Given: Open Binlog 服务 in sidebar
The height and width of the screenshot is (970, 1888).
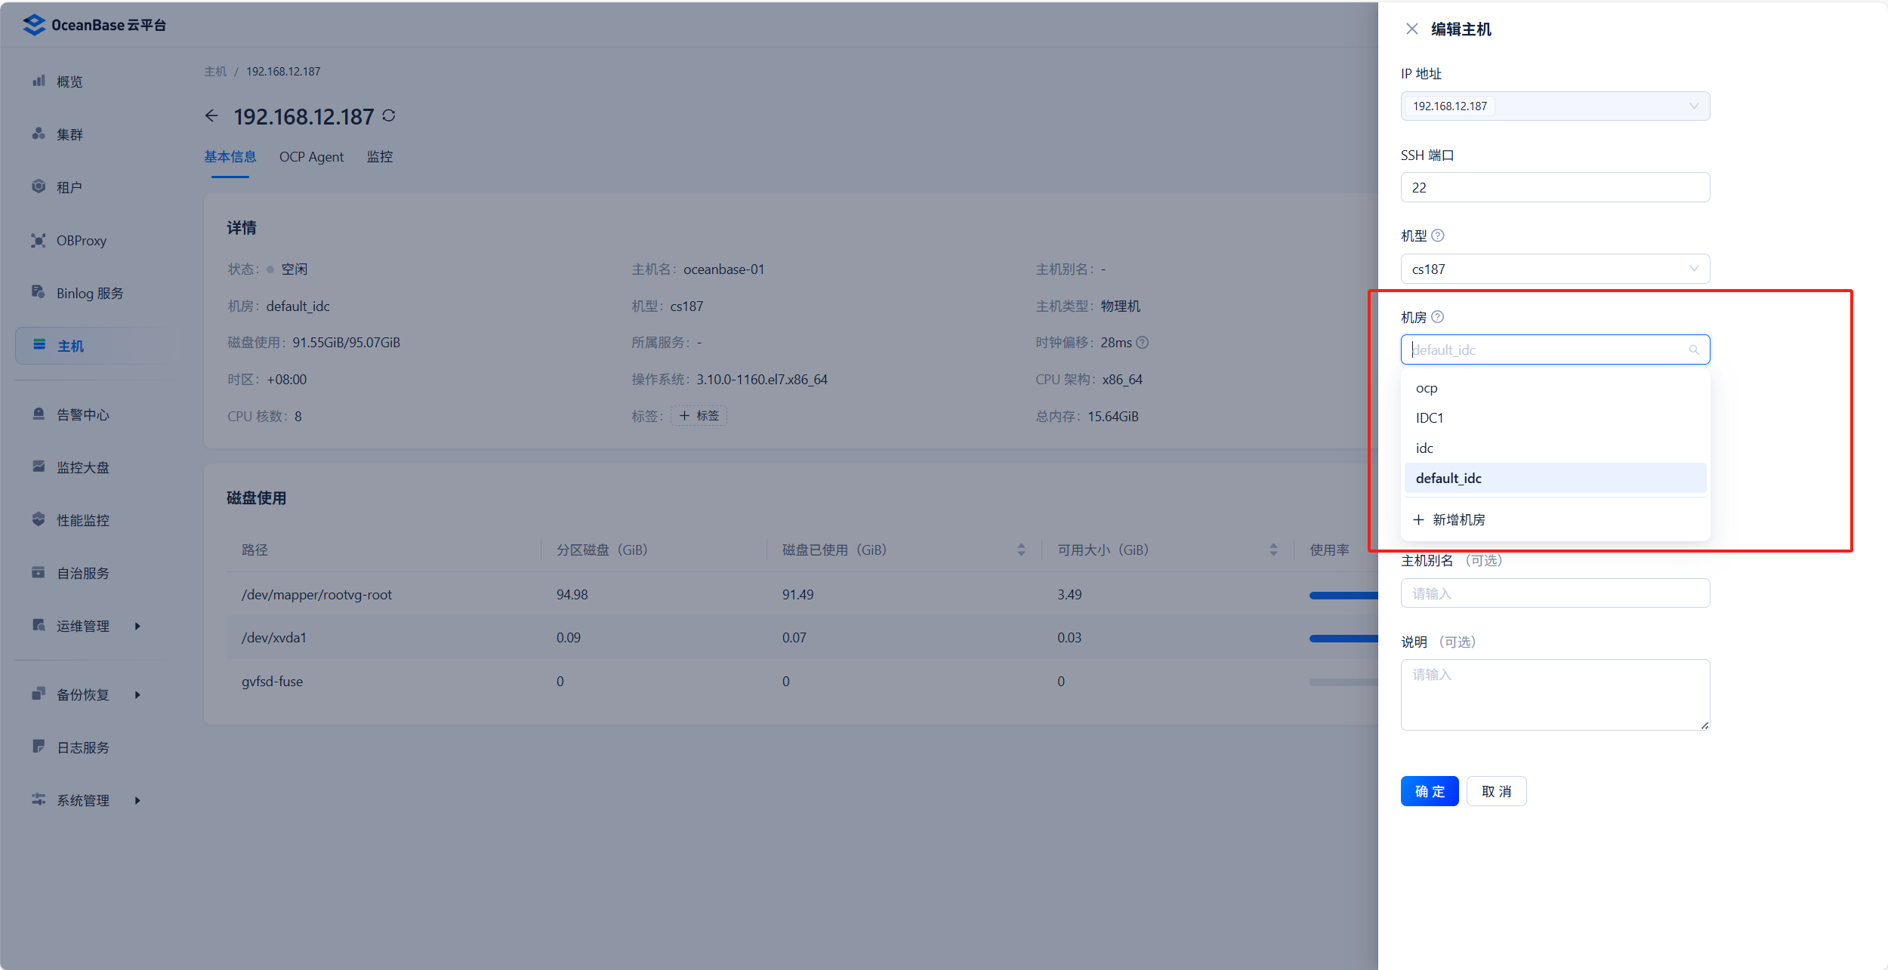Looking at the screenshot, I should (x=90, y=293).
